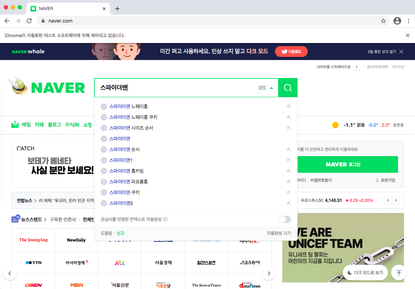The width and height of the screenshot is (415, 289).
Task: Click fill-arrow icon for 스파이더맨 홈커밍 row
Action: (289, 171)
